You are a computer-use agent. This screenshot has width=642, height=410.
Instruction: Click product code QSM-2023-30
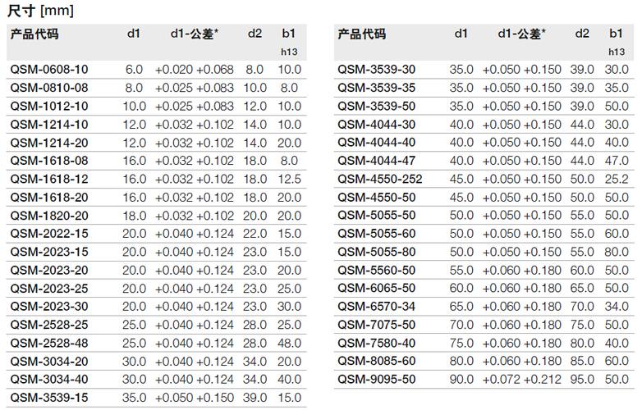(x=49, y=307)
